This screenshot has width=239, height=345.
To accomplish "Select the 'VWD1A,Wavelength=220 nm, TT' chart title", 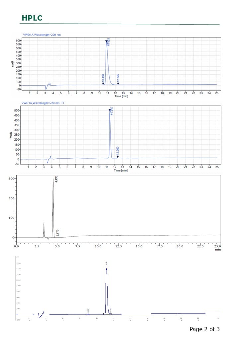I will tap(43, 103).
